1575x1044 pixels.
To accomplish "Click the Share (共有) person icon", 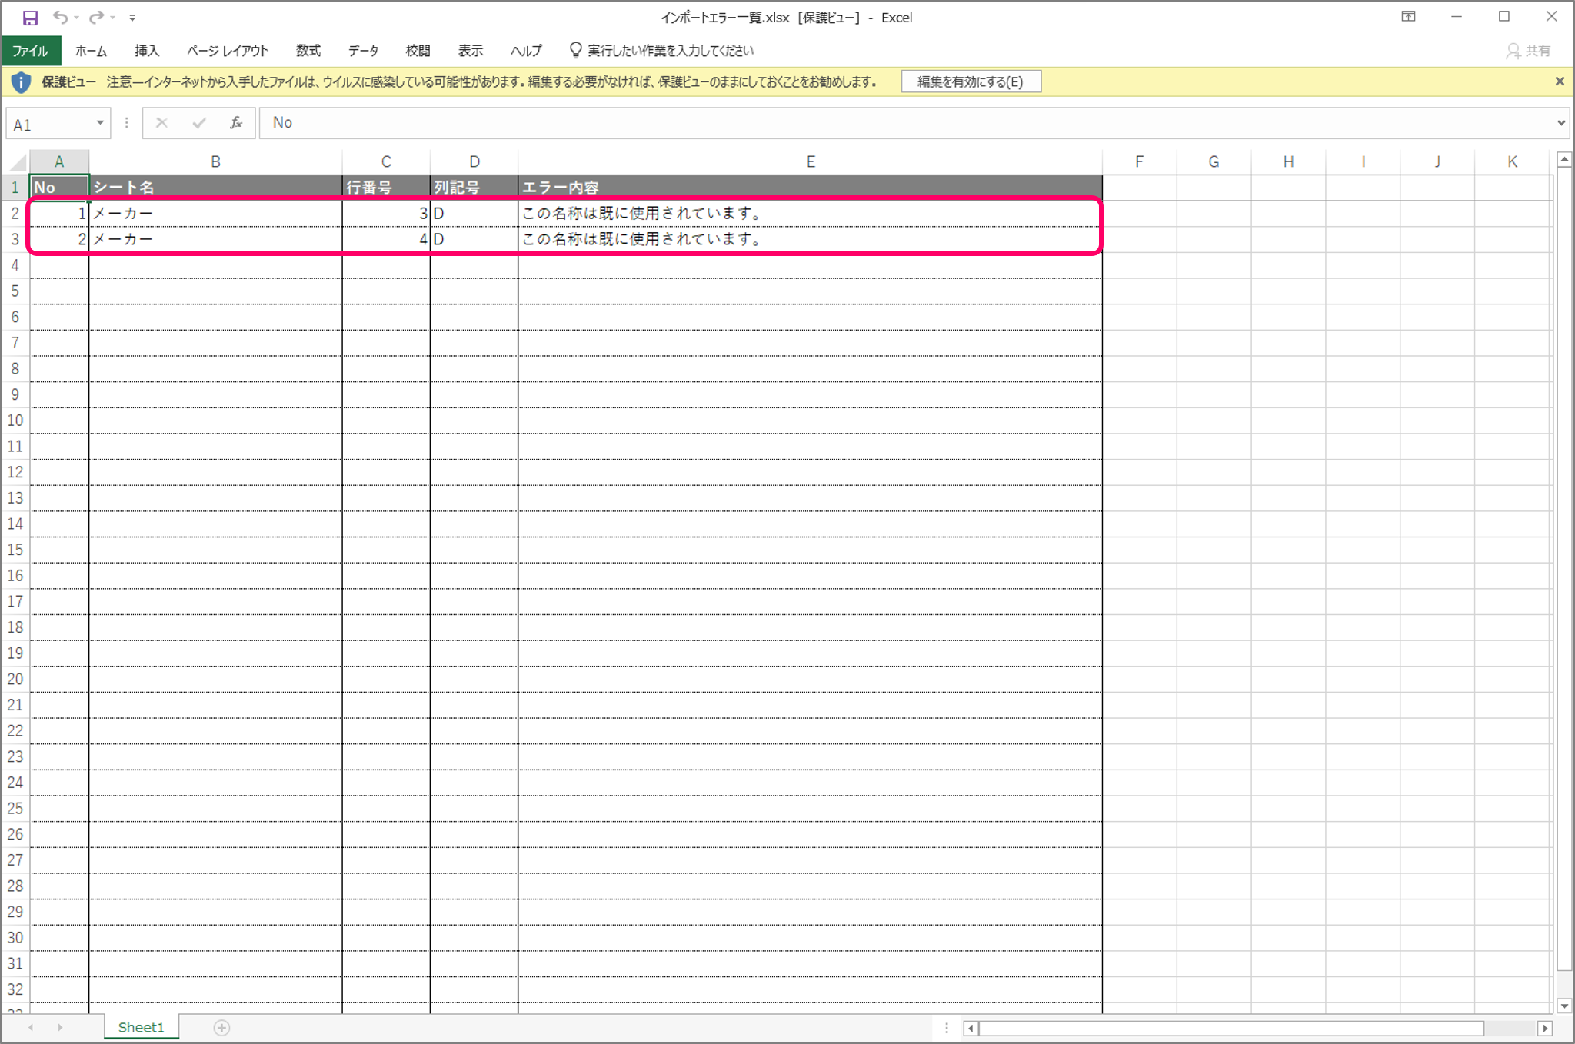I will point(1513,51).
